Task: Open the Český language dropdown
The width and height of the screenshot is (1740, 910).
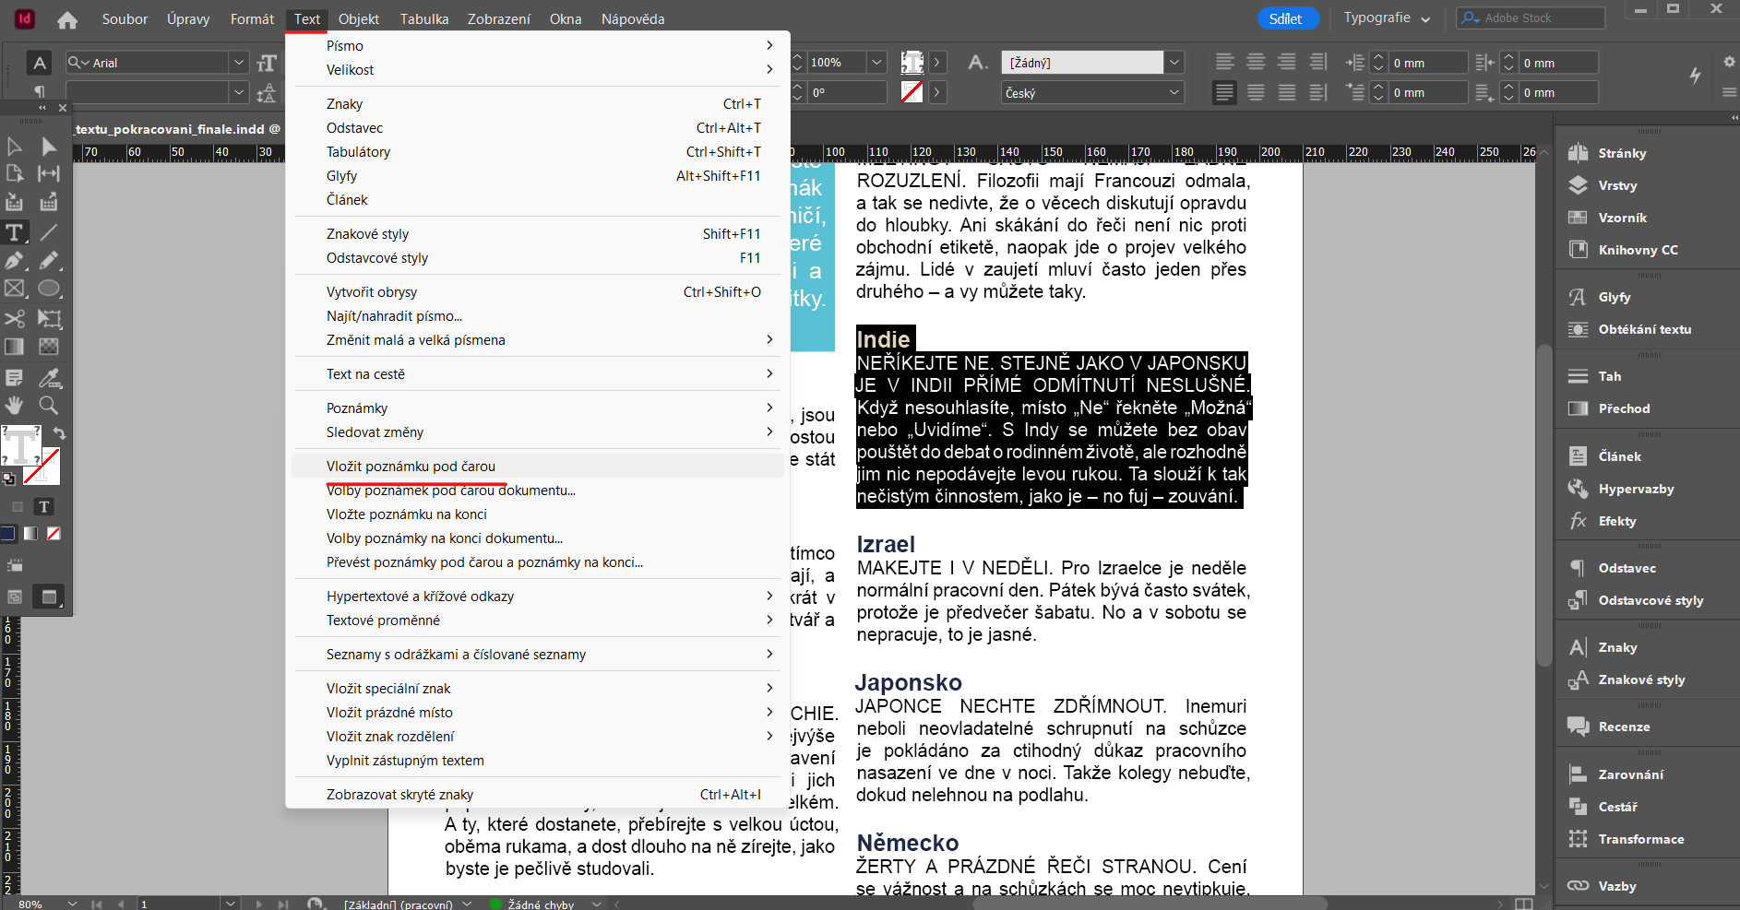Action: tap(1174, 92)
